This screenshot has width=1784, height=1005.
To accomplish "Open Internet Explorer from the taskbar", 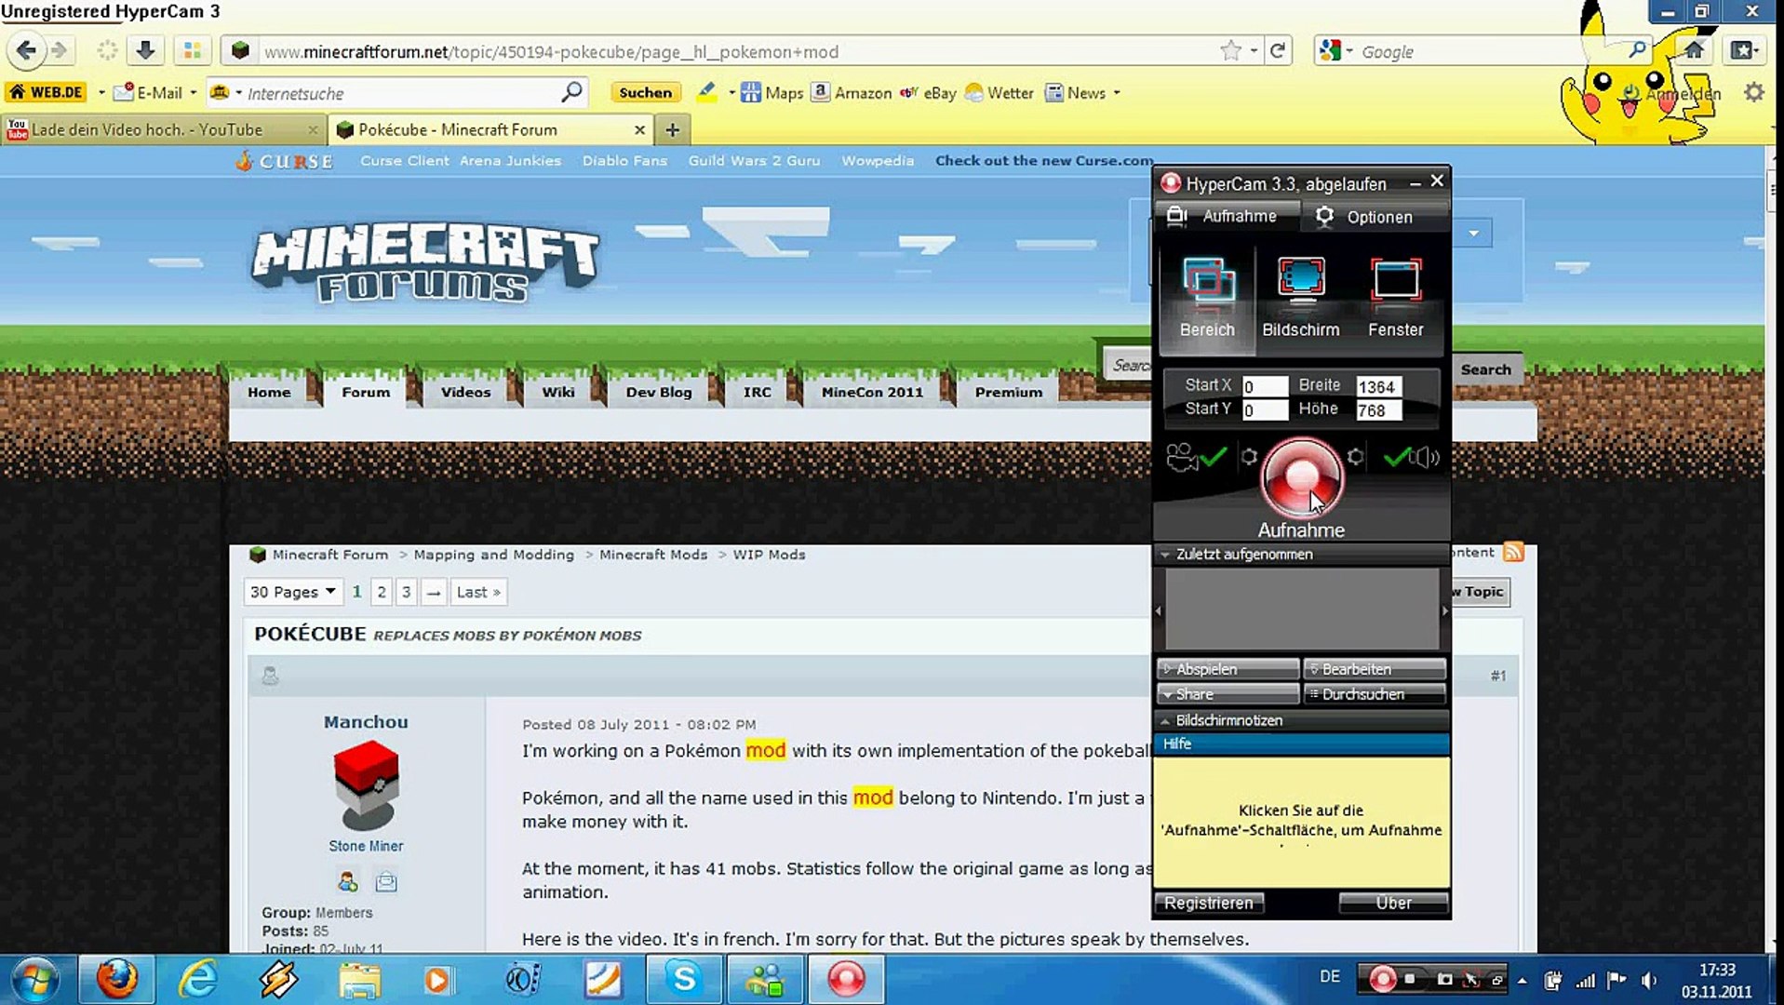I will (x=197, y=979).
